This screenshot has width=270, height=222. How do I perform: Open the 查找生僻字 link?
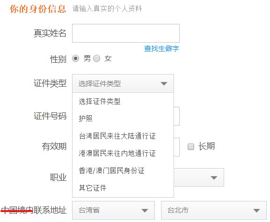[x=161, y=49]
